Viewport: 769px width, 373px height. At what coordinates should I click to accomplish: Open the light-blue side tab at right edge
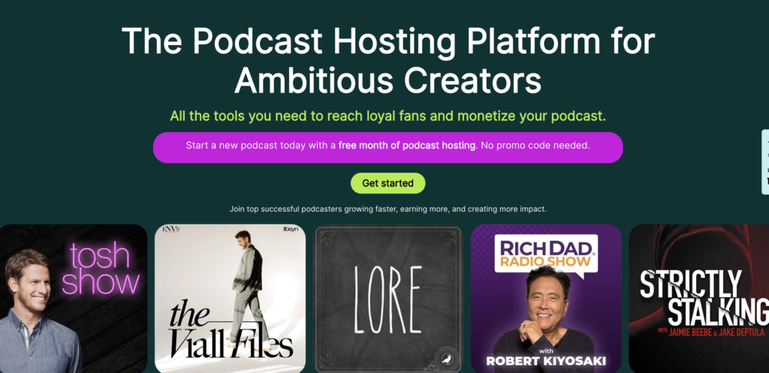[765, 162]
